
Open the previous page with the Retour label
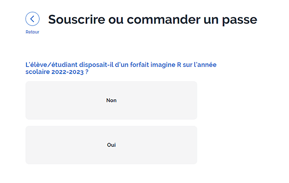coord(32,32)
